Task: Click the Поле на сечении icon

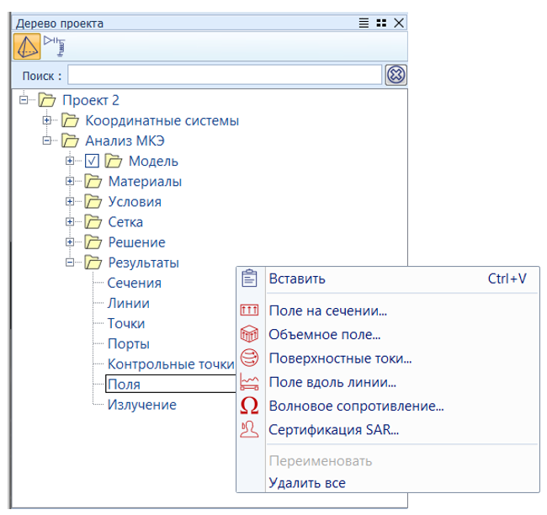Action: point(248,311)
